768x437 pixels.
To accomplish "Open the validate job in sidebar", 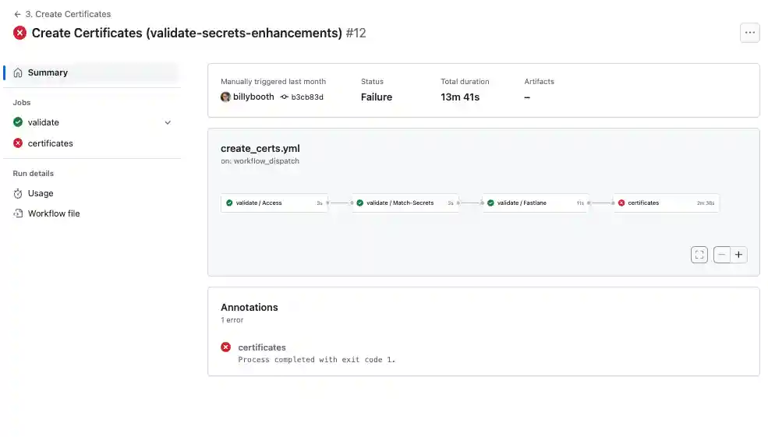I will (43, 122).
